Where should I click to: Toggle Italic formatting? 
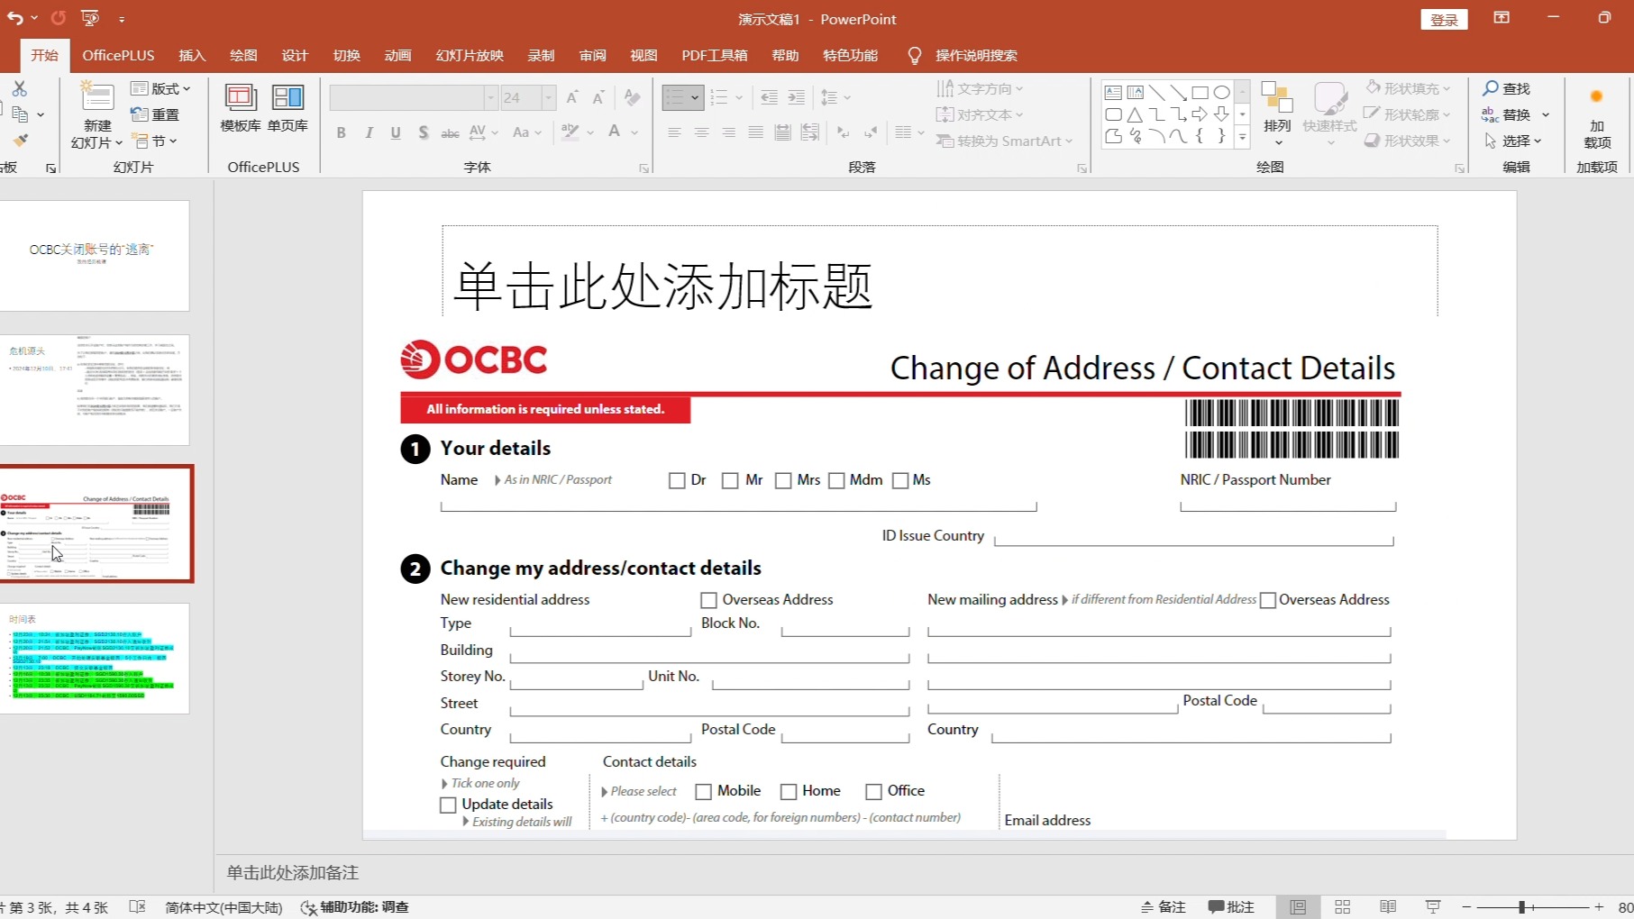[369, 132]
